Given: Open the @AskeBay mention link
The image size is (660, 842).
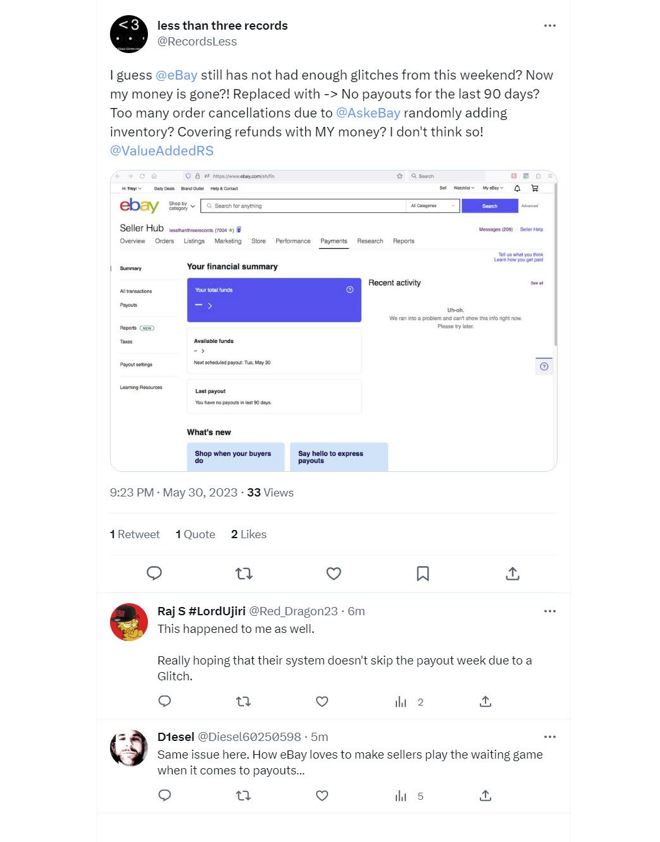Looking at the screenshot, I should (368, 113).
